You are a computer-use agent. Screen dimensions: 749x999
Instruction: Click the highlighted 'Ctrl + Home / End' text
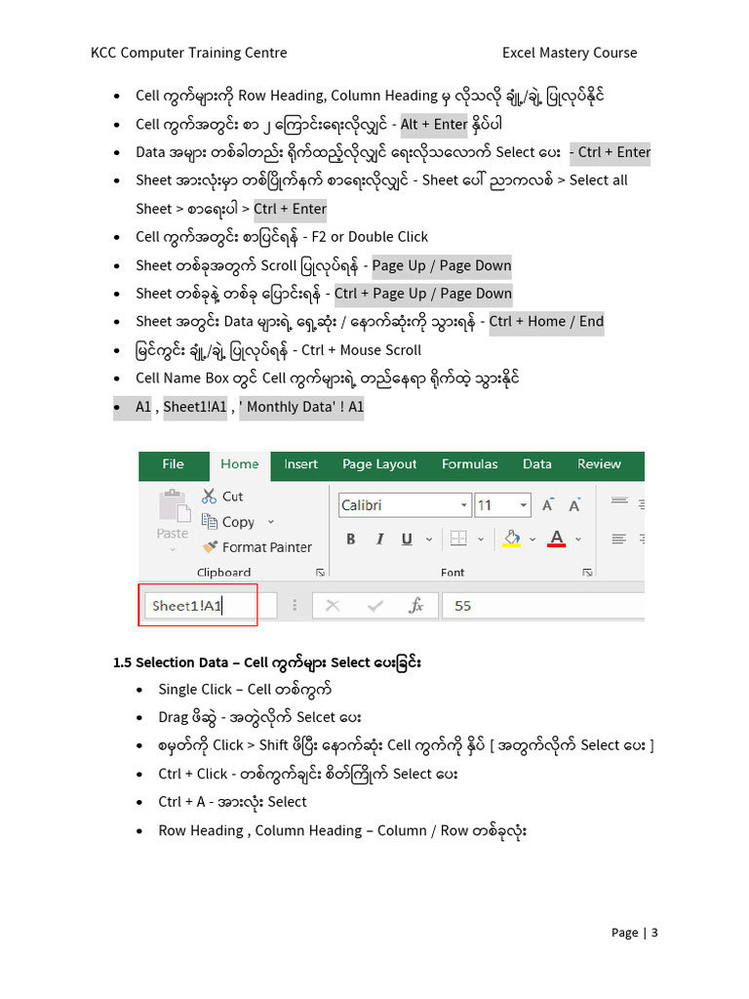[x=546, y=322]
